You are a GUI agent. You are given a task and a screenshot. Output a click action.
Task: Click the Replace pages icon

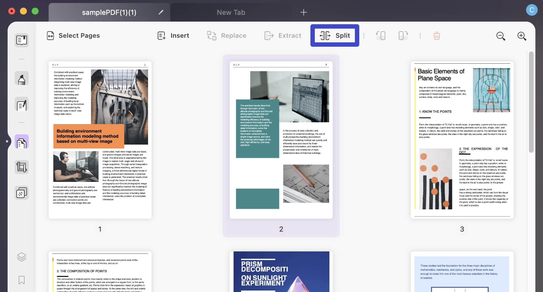pyautogui.click(x=212, y=36)
